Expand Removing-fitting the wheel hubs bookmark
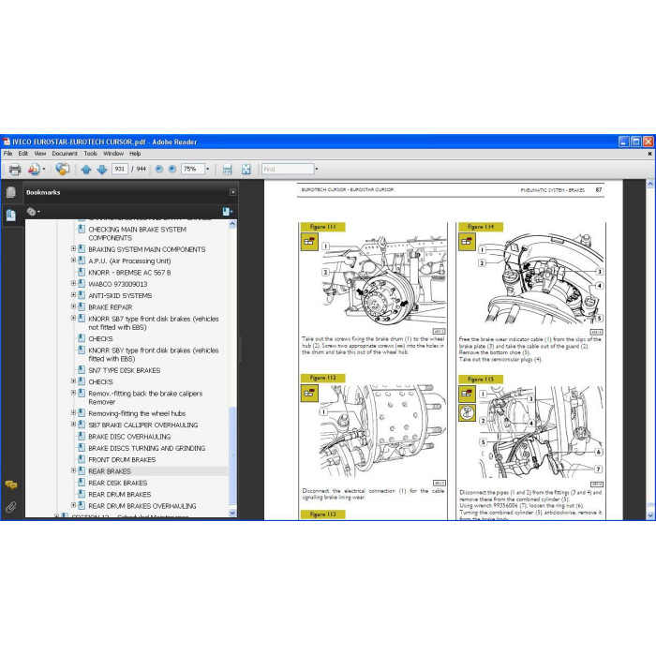 pyautogui.click(x=73, y=412)
